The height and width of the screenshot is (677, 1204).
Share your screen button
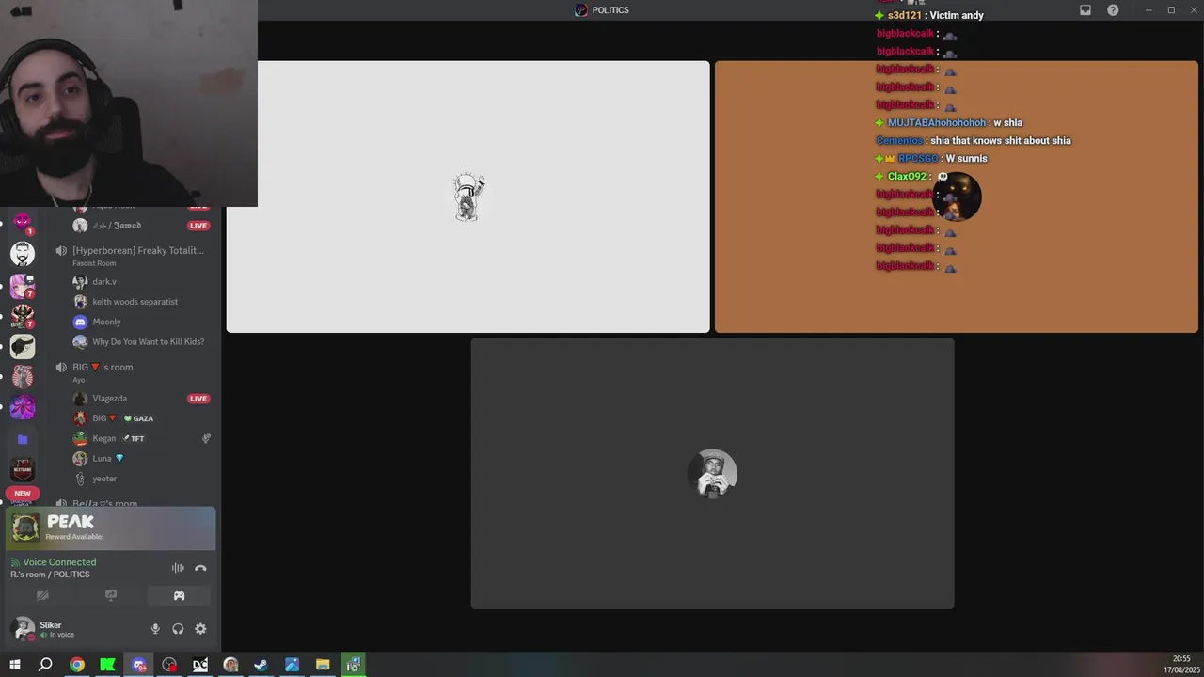pos(111,595)
